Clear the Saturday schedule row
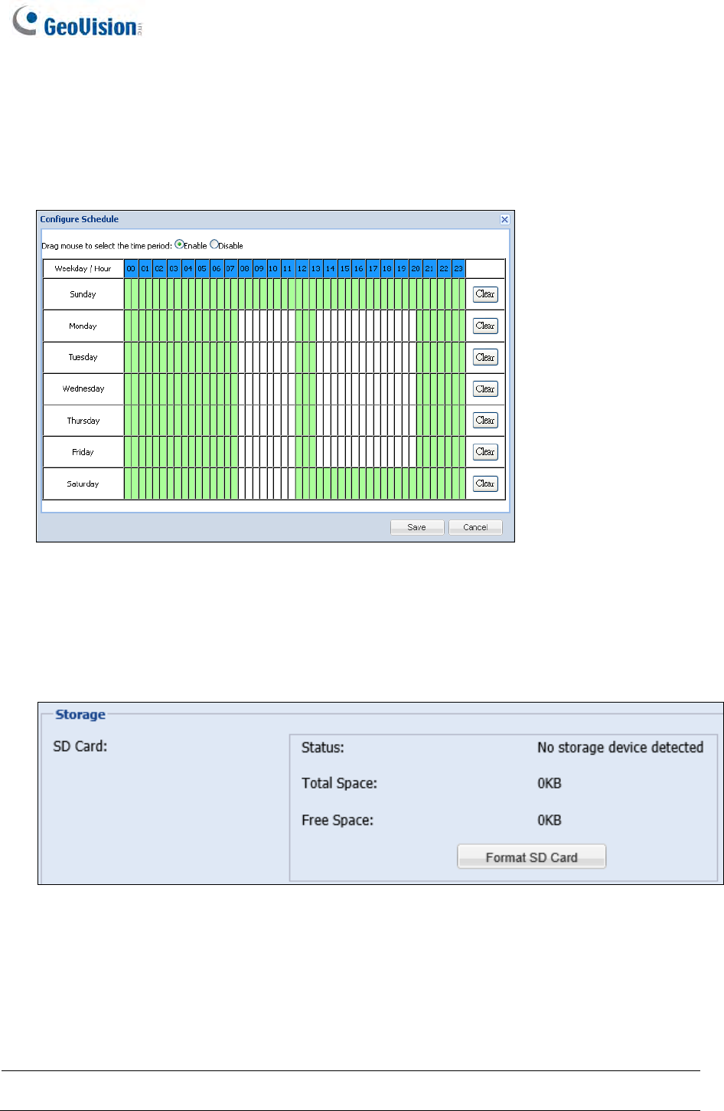 (x=485, y=483)
